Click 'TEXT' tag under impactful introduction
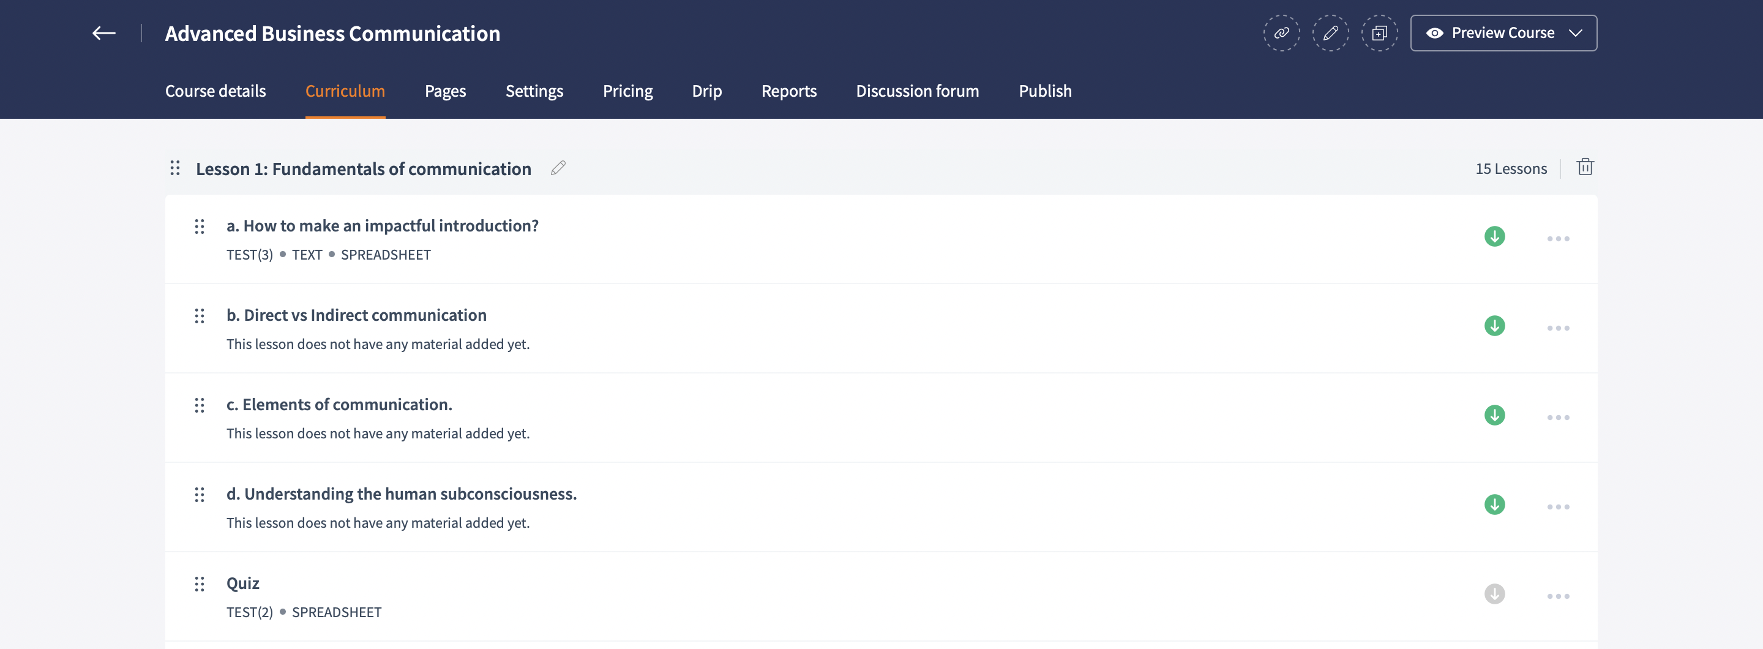 click(x=307, y=255)
